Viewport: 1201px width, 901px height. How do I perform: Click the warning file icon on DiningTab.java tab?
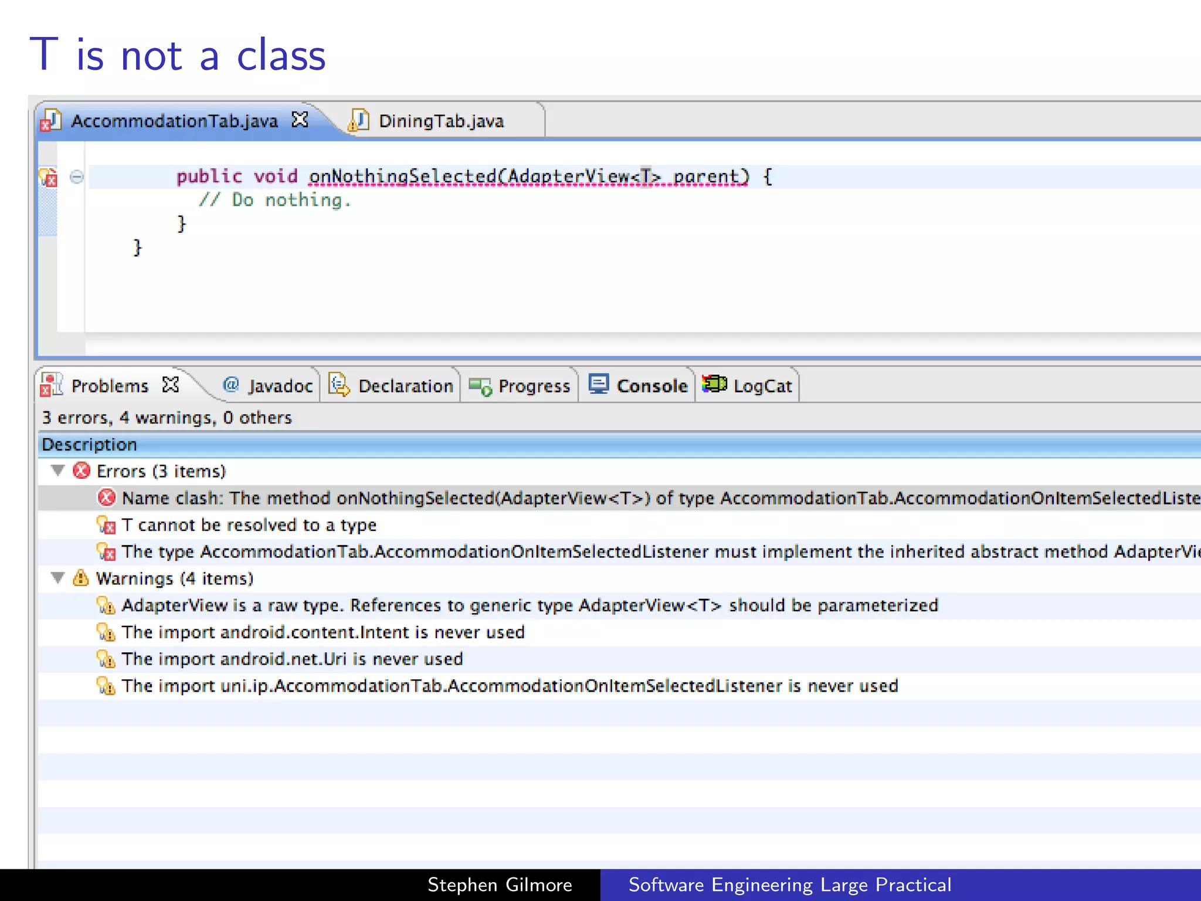point(358,120)
